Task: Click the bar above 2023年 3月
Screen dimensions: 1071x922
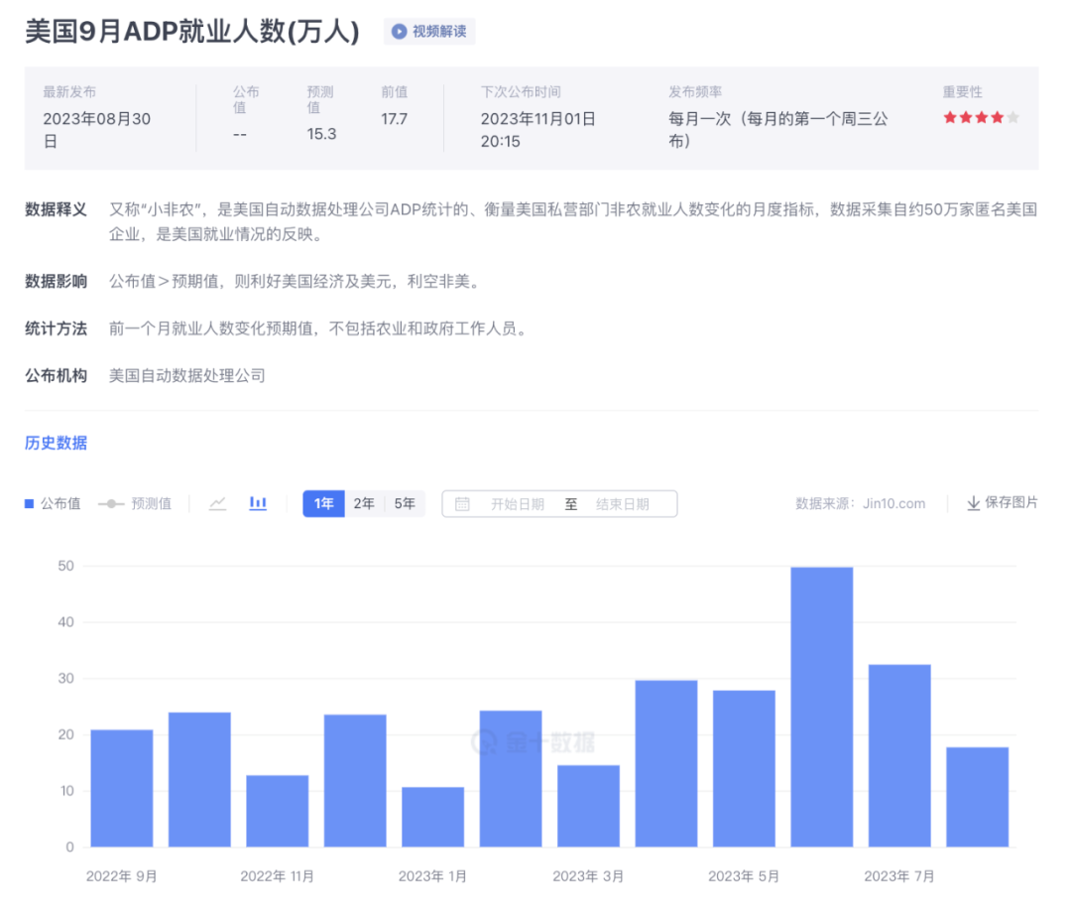Action: tap(589, 806)
